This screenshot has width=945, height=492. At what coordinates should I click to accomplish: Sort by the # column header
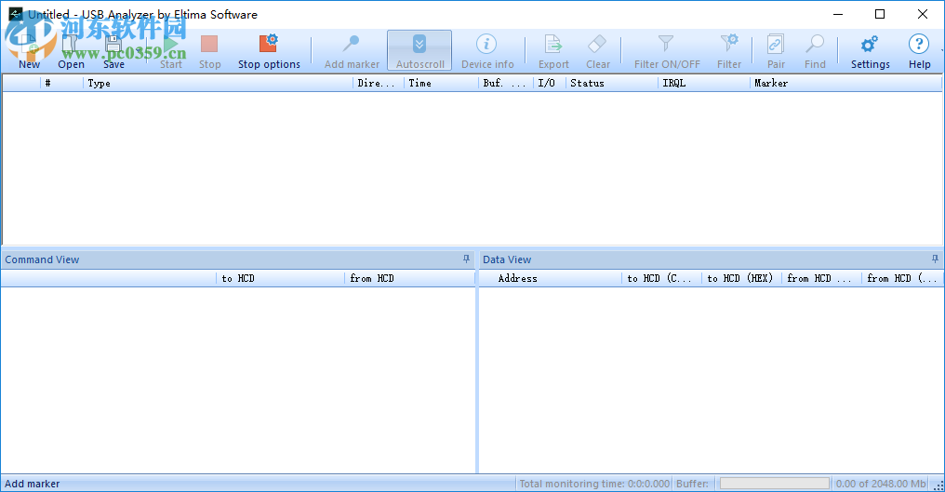coord(61,83)
